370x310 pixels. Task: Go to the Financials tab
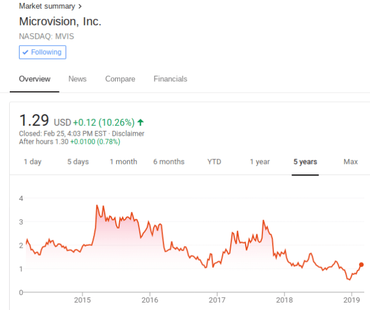(x=170, y=79)
